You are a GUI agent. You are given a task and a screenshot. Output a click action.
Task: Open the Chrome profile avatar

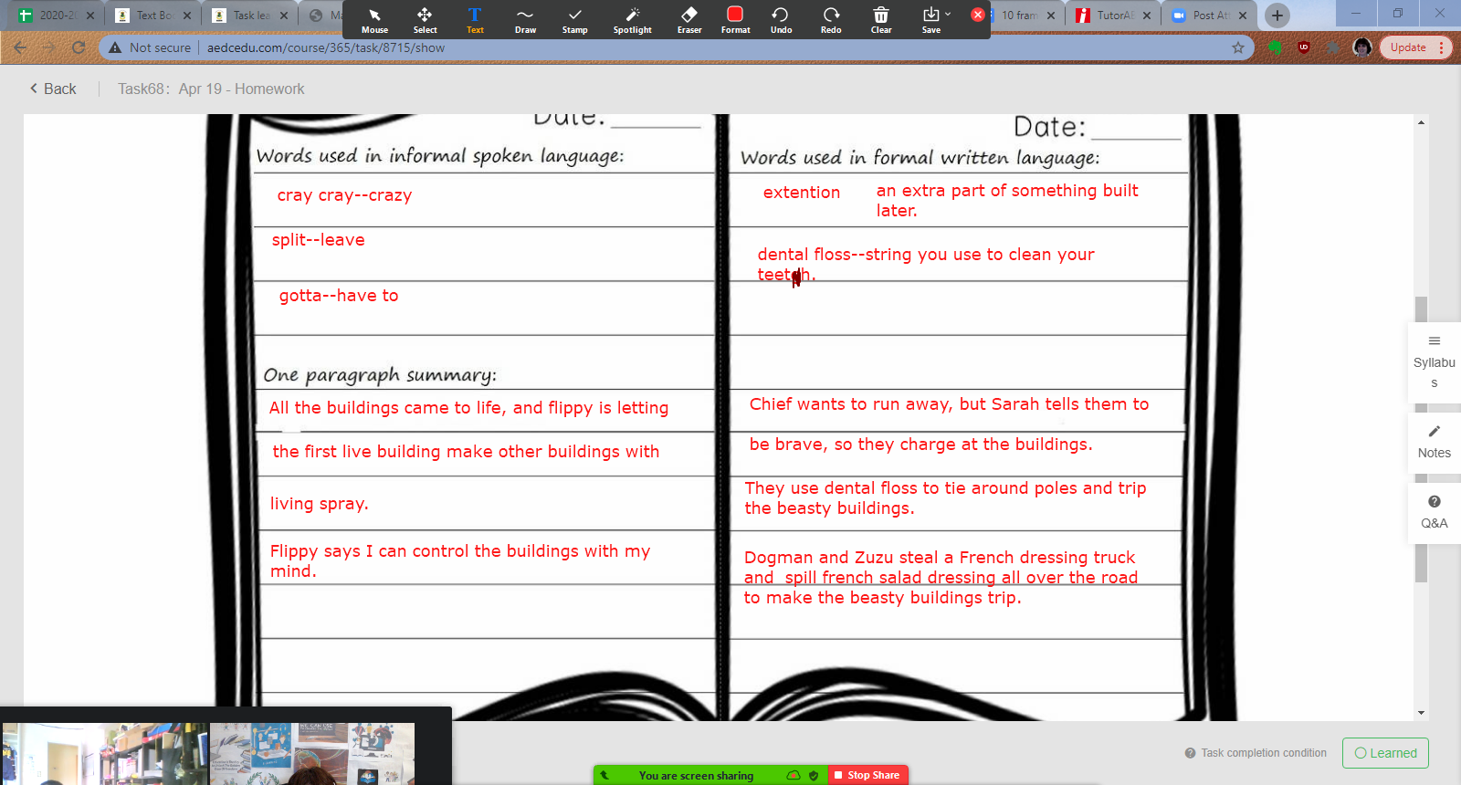1362,47
